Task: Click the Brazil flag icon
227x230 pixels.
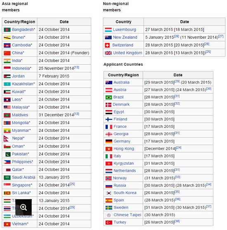Action: 109,97
